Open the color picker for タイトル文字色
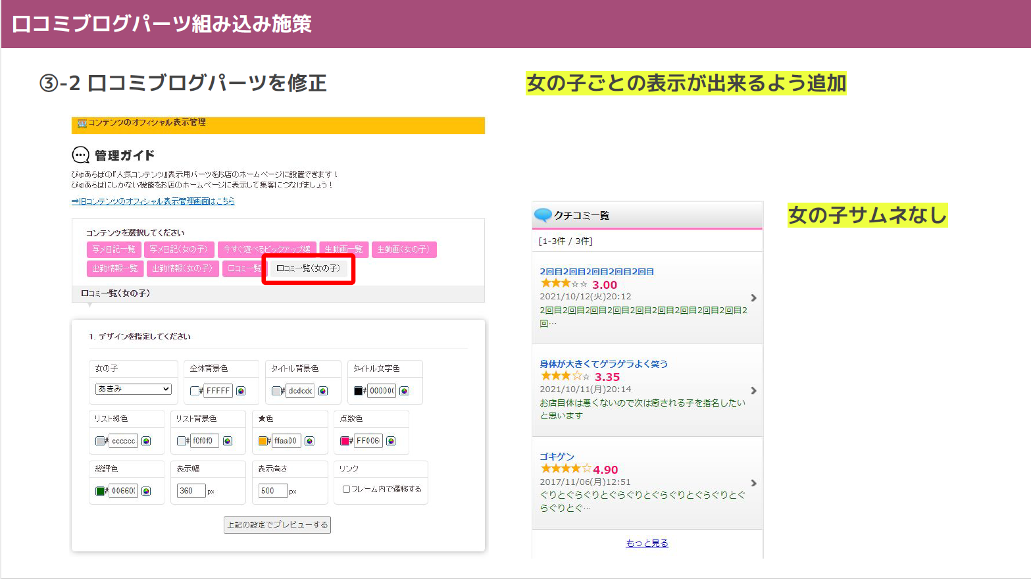1031x579 pixels. click(x=404, y=390)
